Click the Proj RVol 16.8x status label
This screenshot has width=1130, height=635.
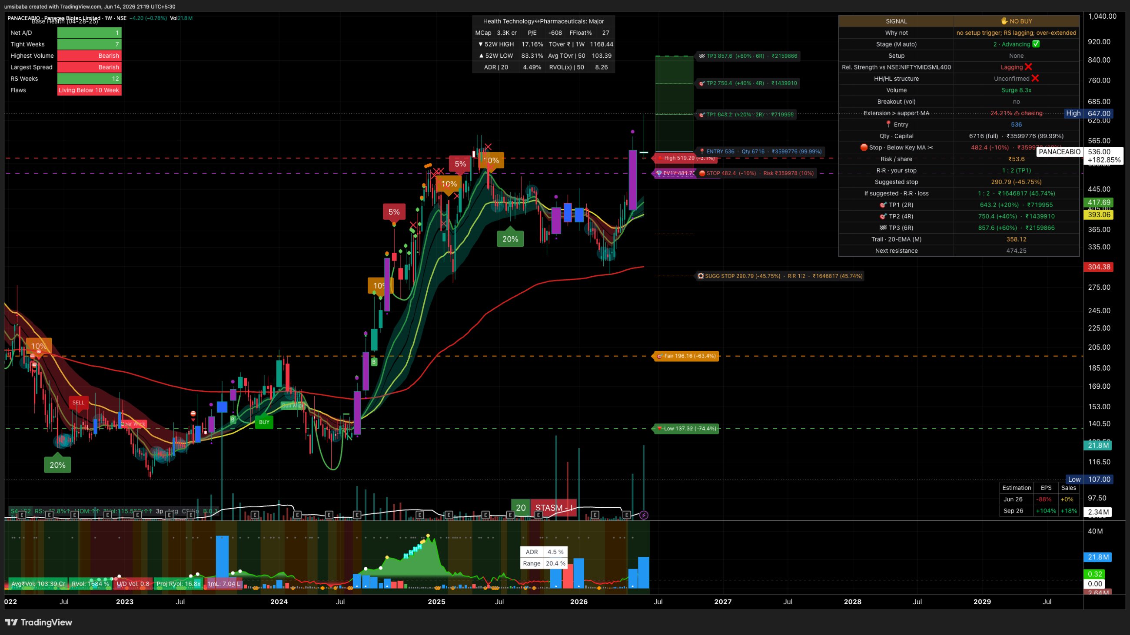point(179,584)
